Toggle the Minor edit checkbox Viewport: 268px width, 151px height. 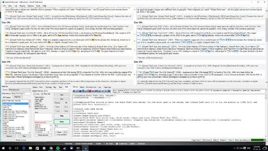click(x=42, y=94)
